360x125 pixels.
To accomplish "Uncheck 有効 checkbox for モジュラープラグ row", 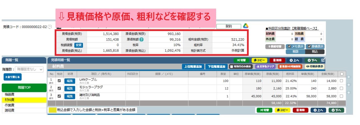I will [59, 89].
